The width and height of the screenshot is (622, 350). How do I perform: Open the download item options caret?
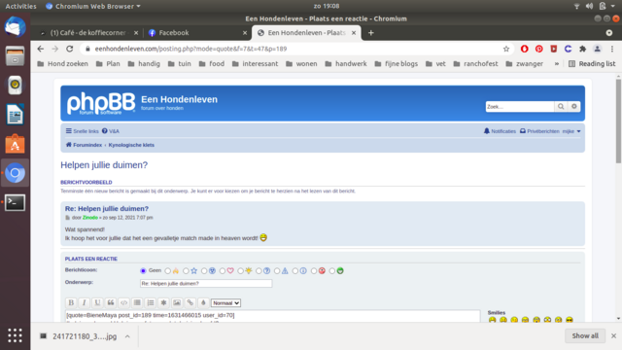(x=127, y=336)
